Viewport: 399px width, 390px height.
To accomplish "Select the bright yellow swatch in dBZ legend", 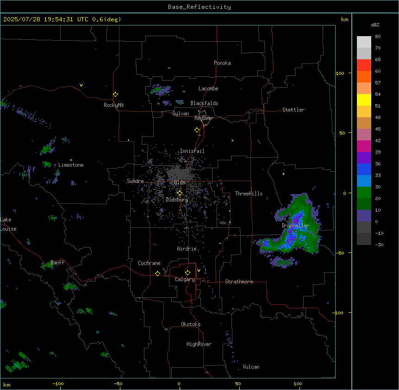I will tap(364, 100).
